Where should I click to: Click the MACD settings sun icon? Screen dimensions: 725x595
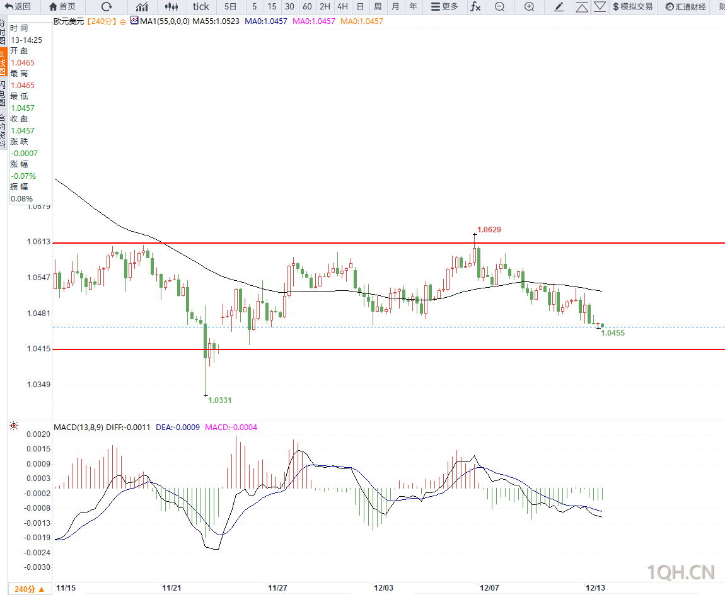click(14, 426)
